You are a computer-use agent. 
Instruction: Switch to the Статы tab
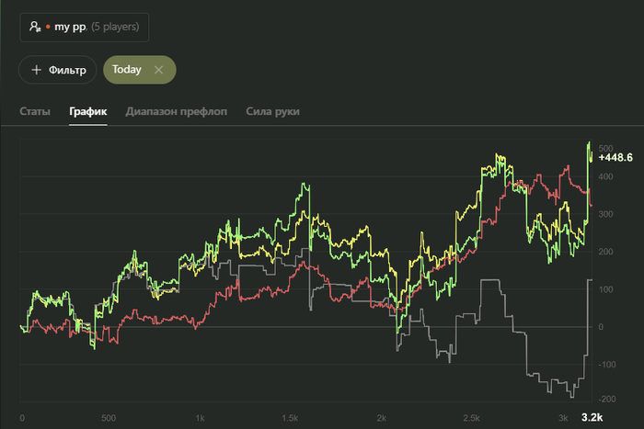35,111
